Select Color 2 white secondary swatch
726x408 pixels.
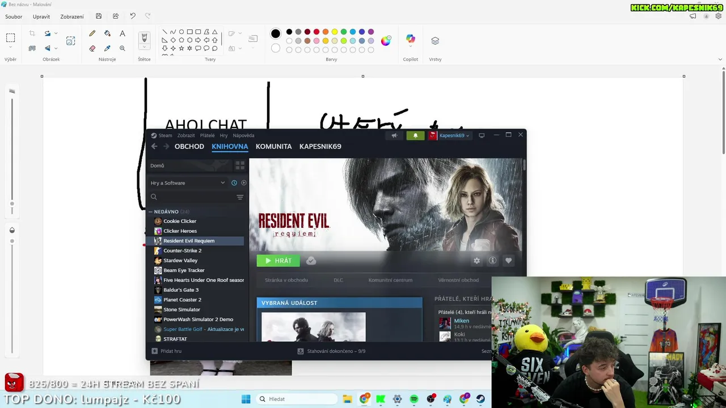coord(276,48)
